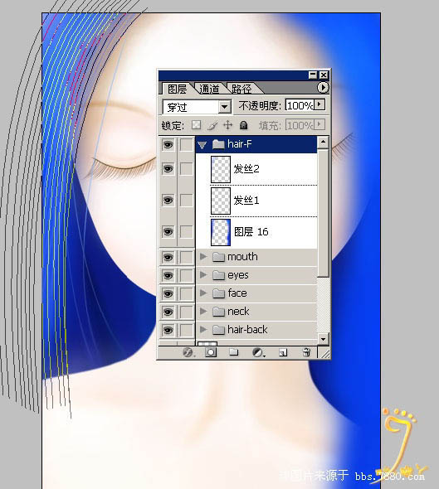This screenshot has height=489, width=439.
Task: Lock all with the padlock icon
Action: 243,125
